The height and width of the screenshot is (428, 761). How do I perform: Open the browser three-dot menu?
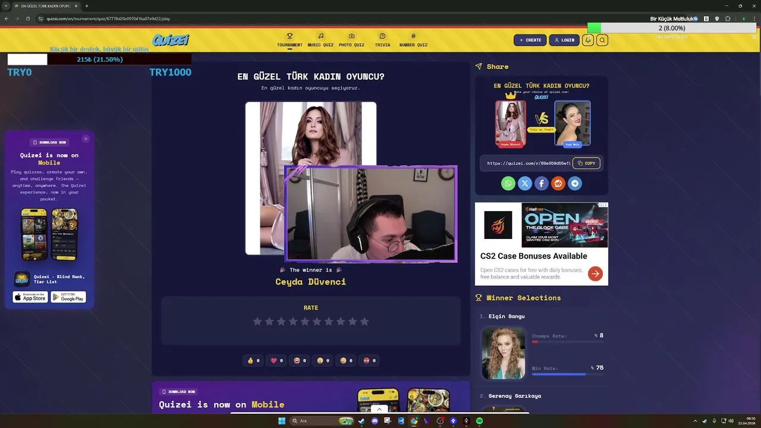(754, 18)
